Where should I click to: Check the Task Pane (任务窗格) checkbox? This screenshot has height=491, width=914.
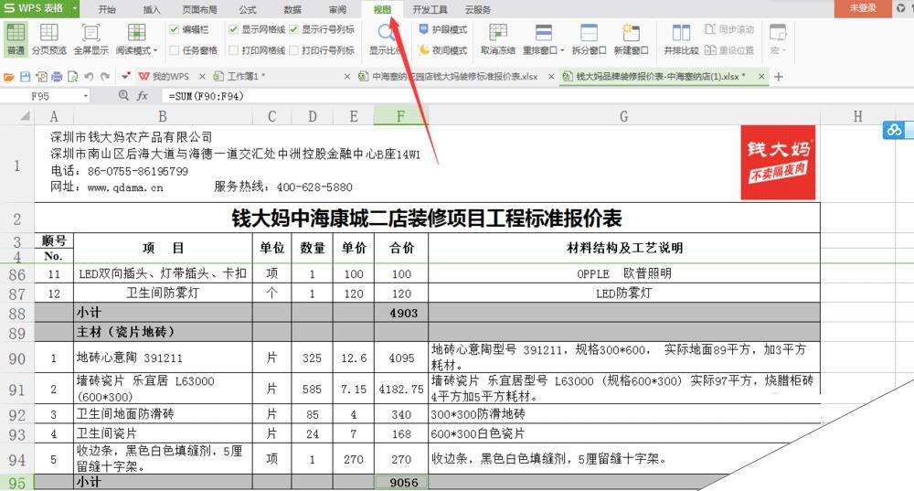(174, 50)
